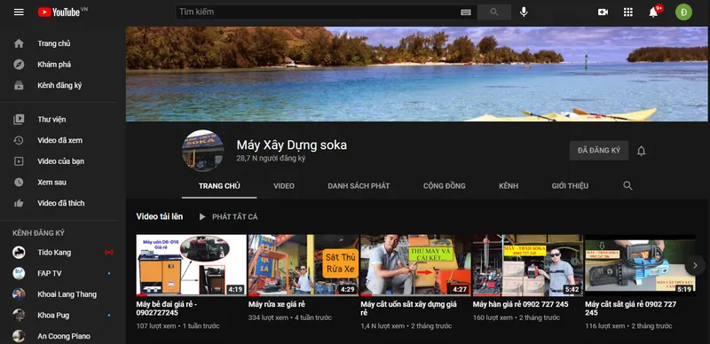710x344 pixels.
Task: Click the KÊNH ĐĂNG KÝ sidebar heading
Action: [x=38, y=233]
